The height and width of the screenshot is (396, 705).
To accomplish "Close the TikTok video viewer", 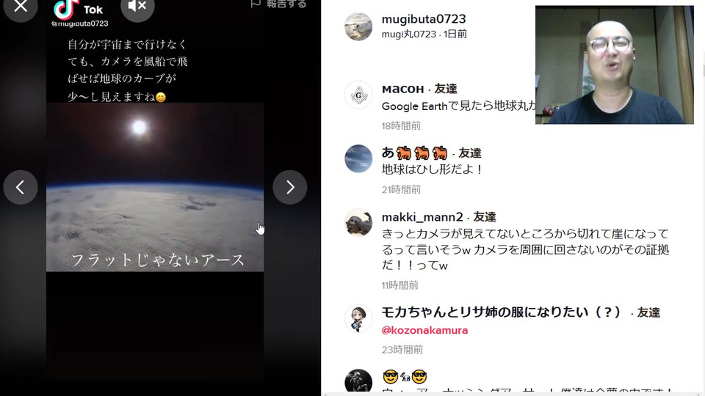I will point(21,7).
